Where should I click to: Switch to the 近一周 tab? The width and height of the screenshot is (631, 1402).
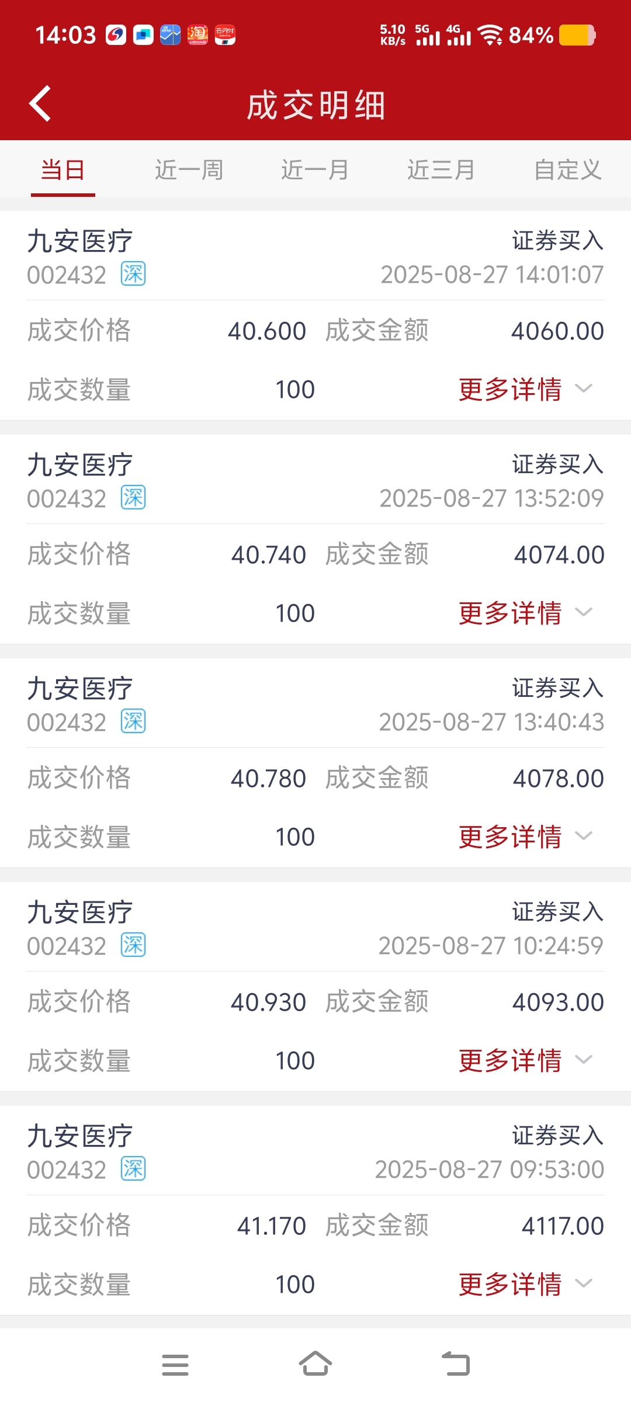point(189,170)
